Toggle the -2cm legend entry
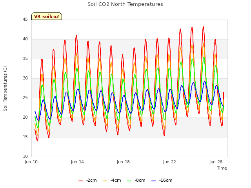 pos(87,181)
